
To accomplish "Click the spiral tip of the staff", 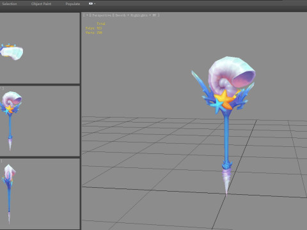I will 226,181.
